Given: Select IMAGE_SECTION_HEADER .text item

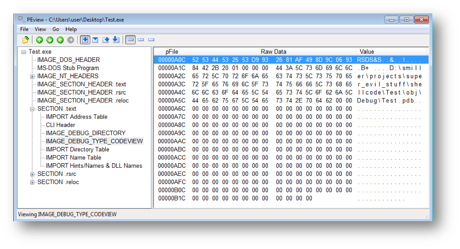Looking at the screenshot, I should pyautogui.click(x=82, y=84).
